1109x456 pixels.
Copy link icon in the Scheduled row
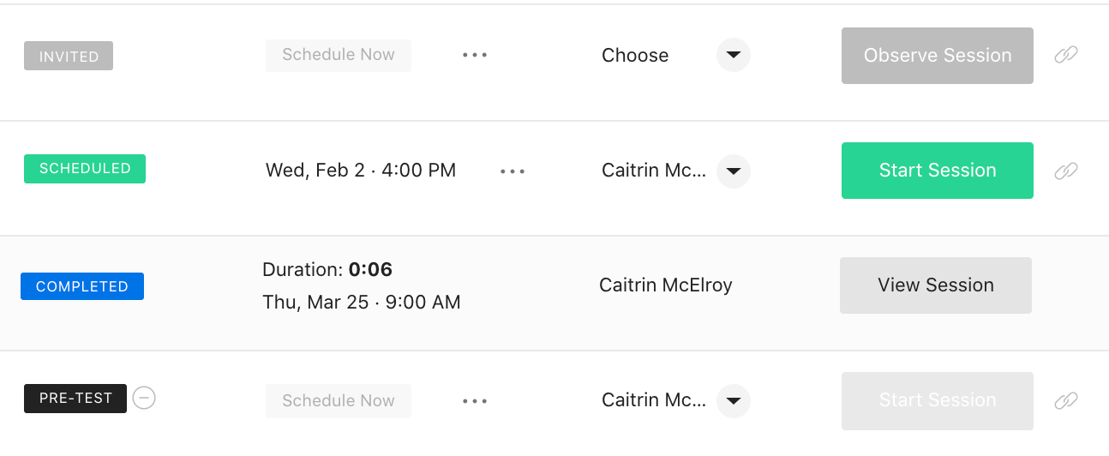click(x=1065, y=171)
